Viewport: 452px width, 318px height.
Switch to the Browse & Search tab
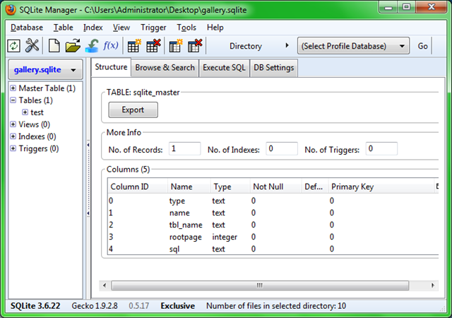(165, 68)
